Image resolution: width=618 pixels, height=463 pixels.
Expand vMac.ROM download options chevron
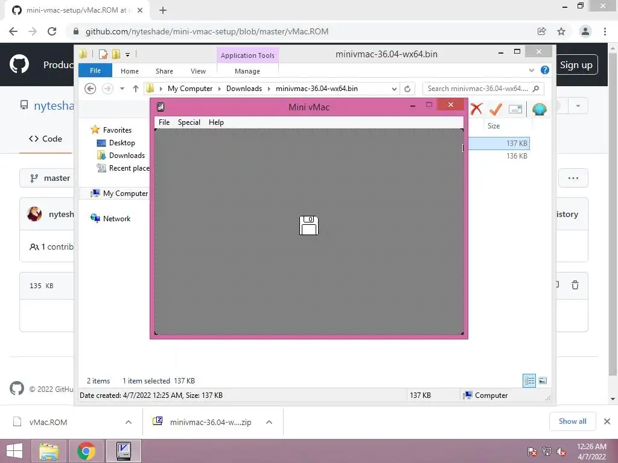(128, 422)
